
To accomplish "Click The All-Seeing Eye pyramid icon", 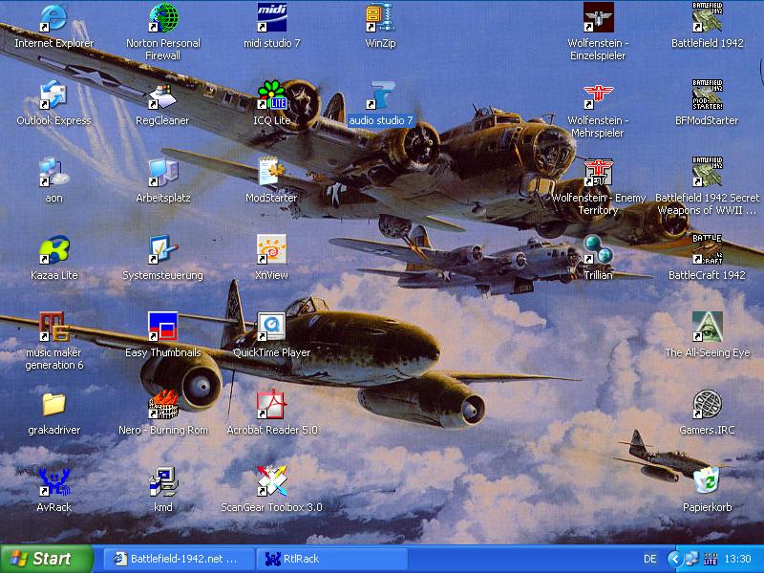I will point(707,328).
